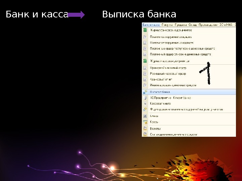Viewport: 242px width, 181px height.
Task: Open the Склад menu
Action: [x=193, y=25]
